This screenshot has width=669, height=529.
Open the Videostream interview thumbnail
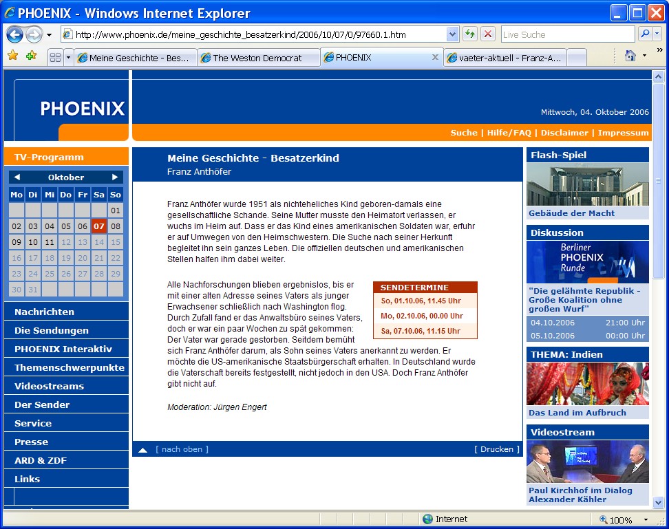[588, 461]
